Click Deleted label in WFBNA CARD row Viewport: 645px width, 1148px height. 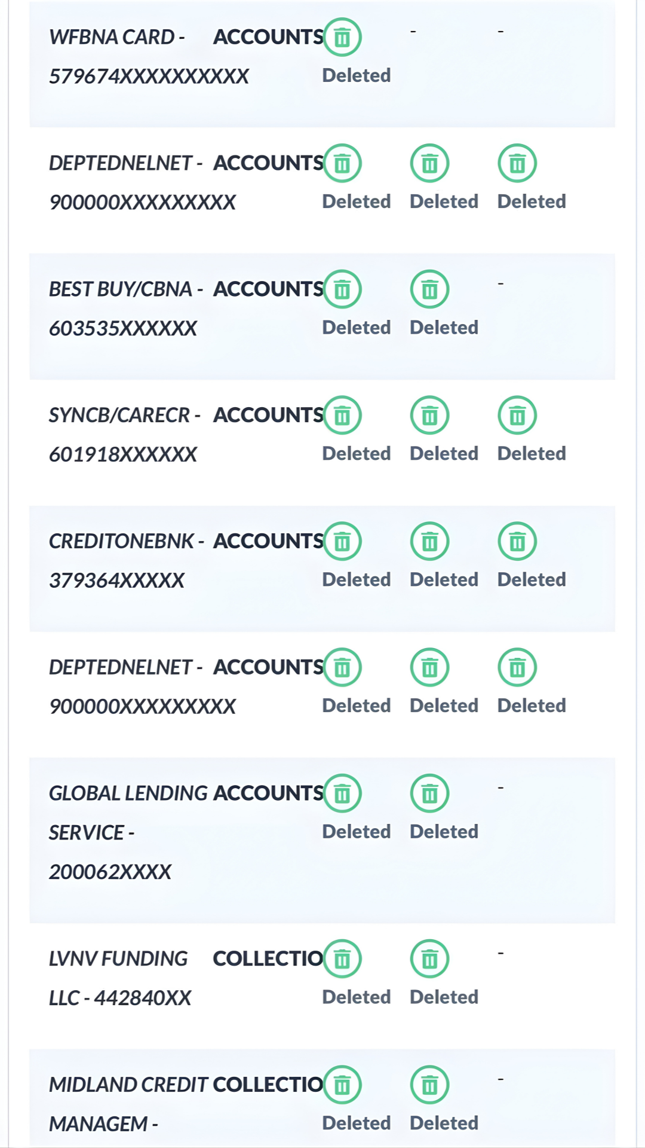[357, 75]
